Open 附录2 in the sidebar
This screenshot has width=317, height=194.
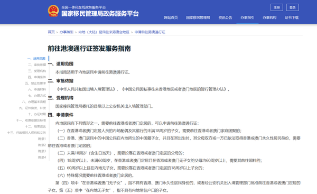pyautogui.click(x=42, y=145)
